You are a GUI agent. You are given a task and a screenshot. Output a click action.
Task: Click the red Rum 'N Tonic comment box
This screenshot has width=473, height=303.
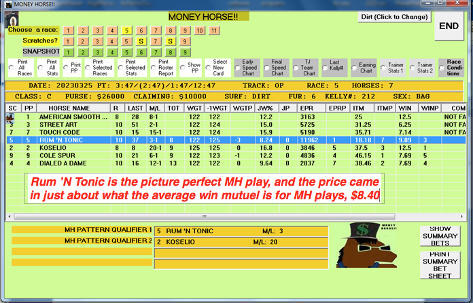(x=205, y=188)
